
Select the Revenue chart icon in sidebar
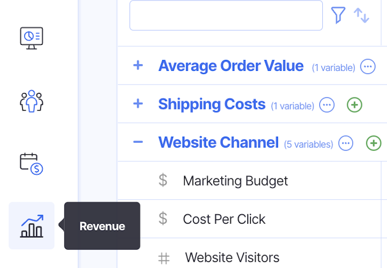point(31,226)
